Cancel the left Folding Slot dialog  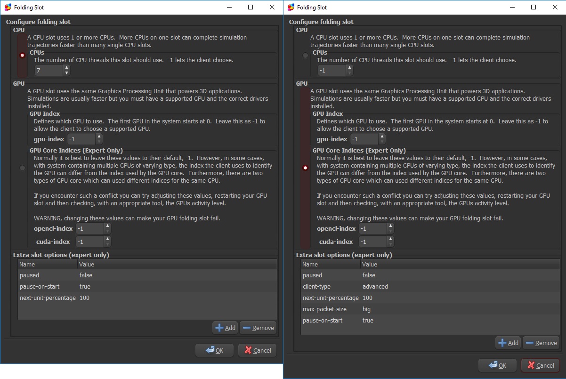coord(258,350)
